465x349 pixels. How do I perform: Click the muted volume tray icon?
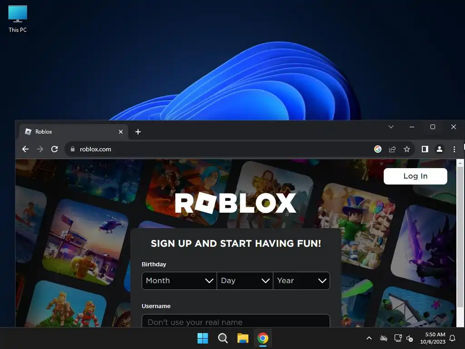(x=410, y=338)
